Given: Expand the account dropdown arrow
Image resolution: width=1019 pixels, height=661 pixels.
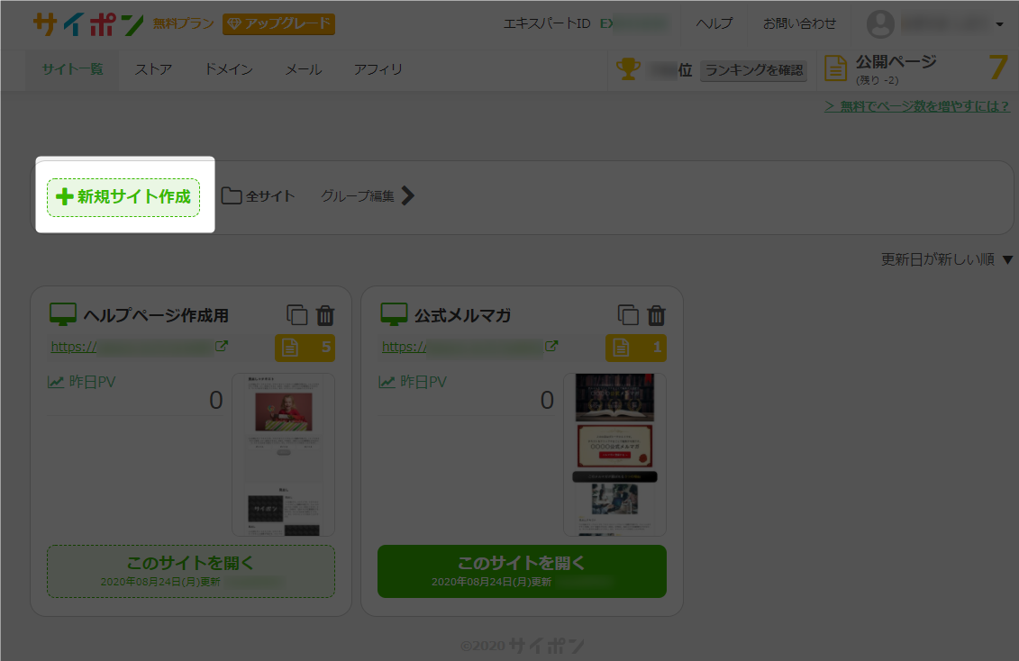Looking at the screenshot, I should pos(999,24).
